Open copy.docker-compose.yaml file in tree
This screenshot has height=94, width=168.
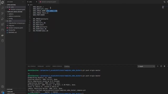click(x=17, y=23)
